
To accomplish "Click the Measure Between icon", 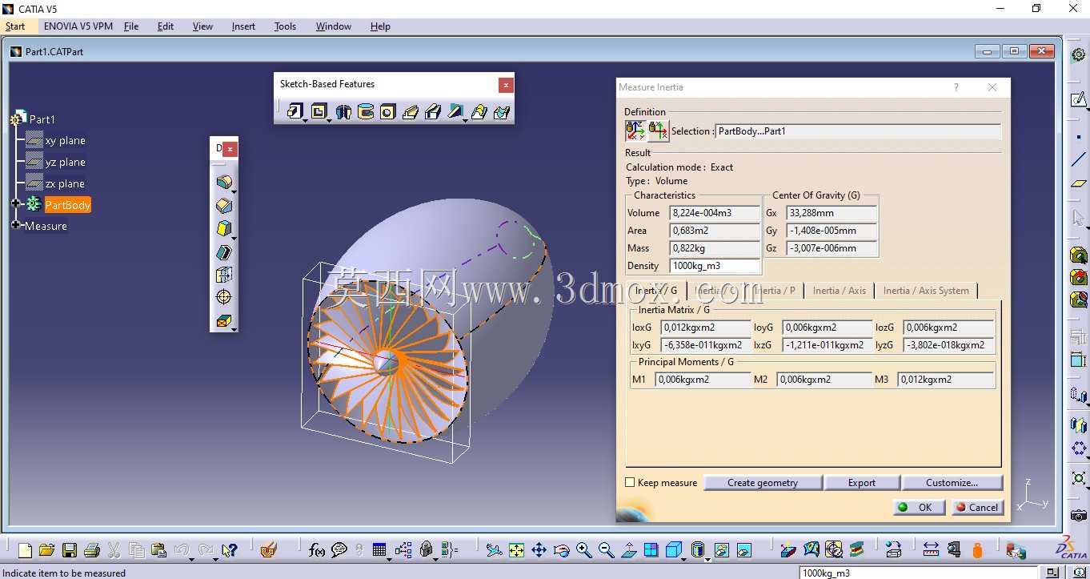I will point(931,550).
